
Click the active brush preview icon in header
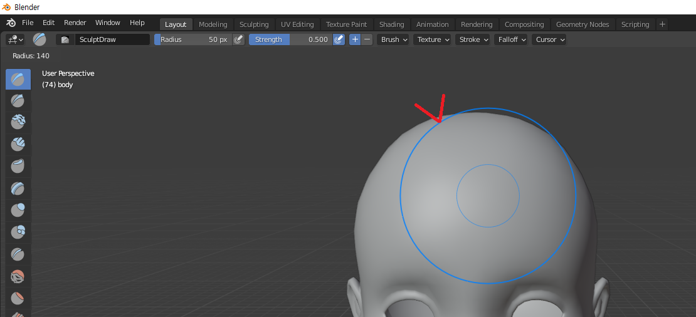click(40, 39)
